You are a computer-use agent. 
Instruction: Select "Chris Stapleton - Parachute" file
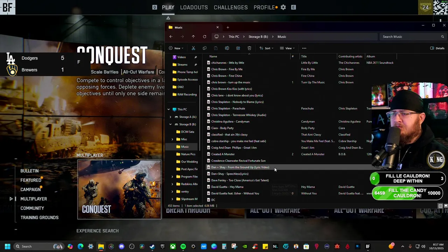228,108
